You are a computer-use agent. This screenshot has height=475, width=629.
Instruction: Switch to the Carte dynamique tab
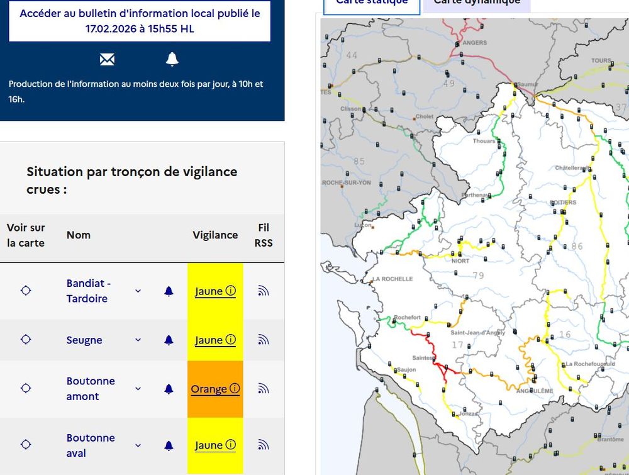pos(477,3)
